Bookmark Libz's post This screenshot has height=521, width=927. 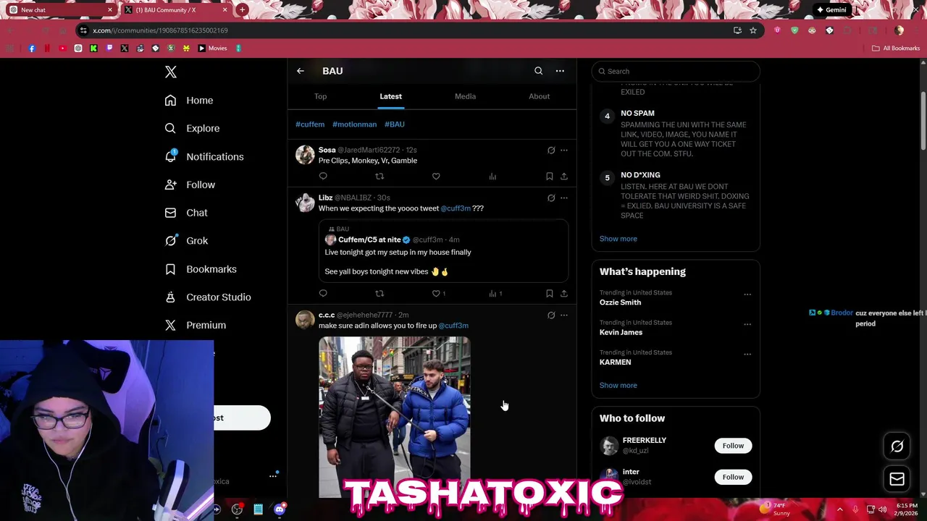coord(549,293)
